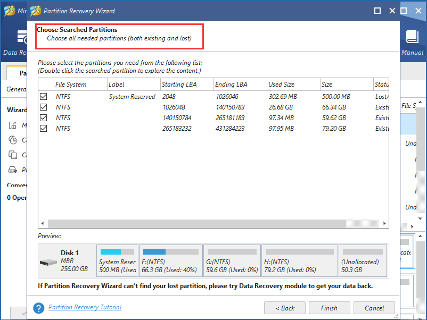
Task: Uncheck the 26.68 GB NTFS partition
Action: click(44, 107)
